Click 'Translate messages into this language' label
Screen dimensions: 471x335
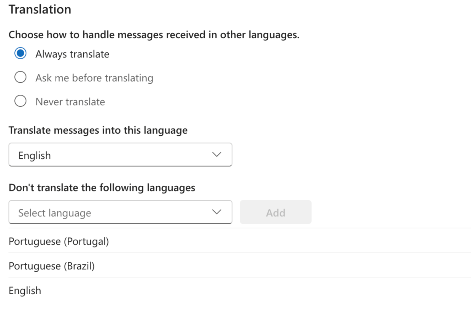[98, 130]
